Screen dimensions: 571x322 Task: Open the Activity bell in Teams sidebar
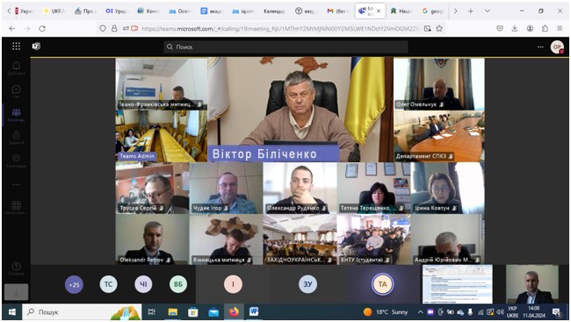16,68
